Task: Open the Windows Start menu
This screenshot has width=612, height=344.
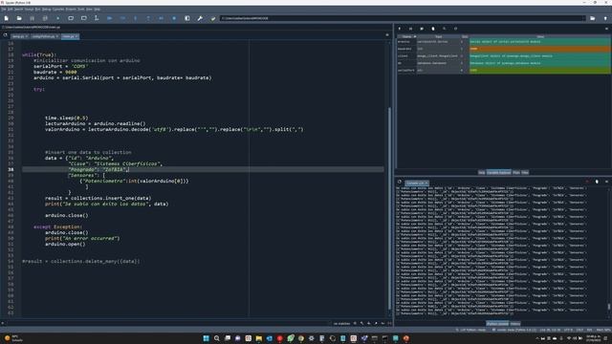Action: 207,338
